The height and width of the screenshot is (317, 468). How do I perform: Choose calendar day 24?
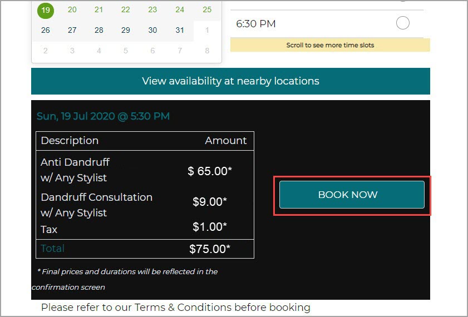pos(180,9)
